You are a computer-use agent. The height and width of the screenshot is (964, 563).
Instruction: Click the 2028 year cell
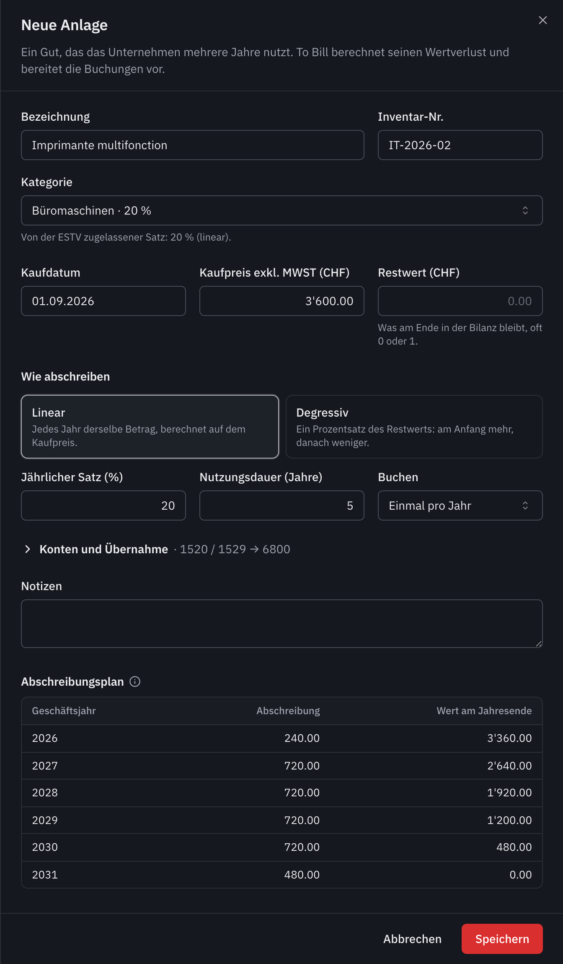coord(45,793)
